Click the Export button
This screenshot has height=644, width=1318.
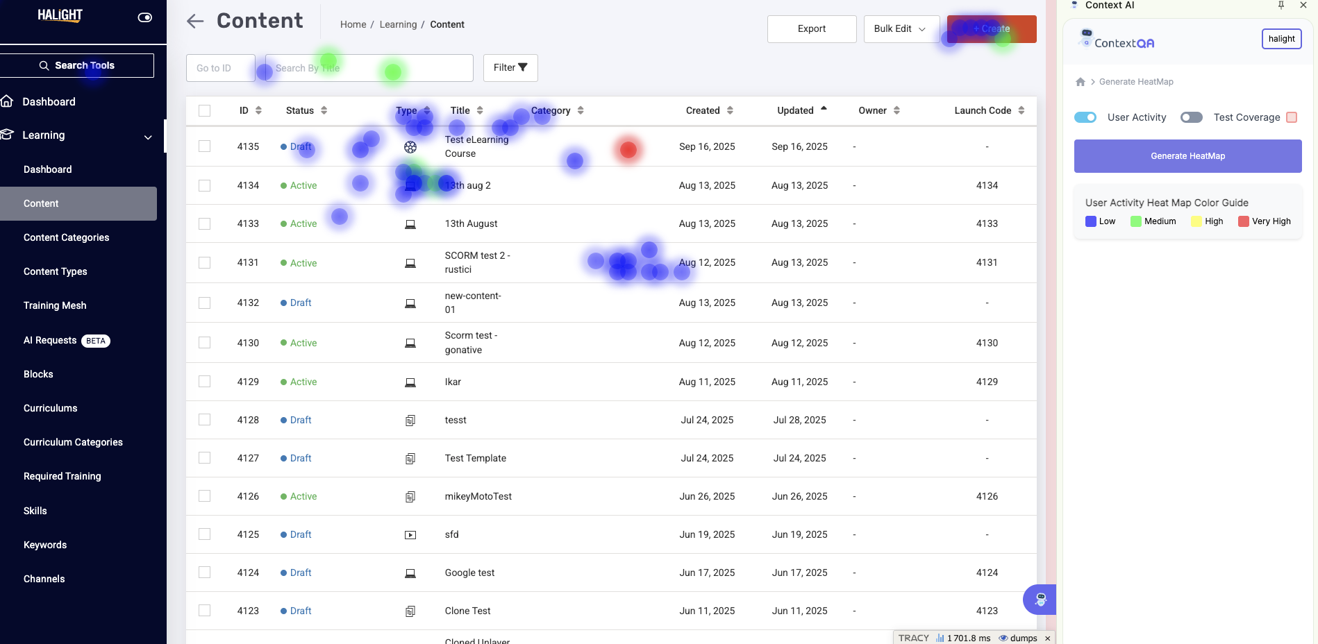tap(811, 29)
